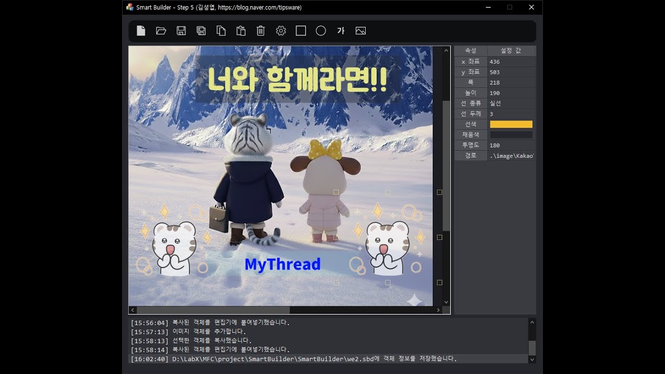Click the x 좌표 property label
Screen dimensions: 665x374
(471, 62)
